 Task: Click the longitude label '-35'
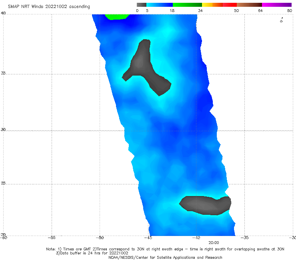pyautogui.click(x=245, y=238)
